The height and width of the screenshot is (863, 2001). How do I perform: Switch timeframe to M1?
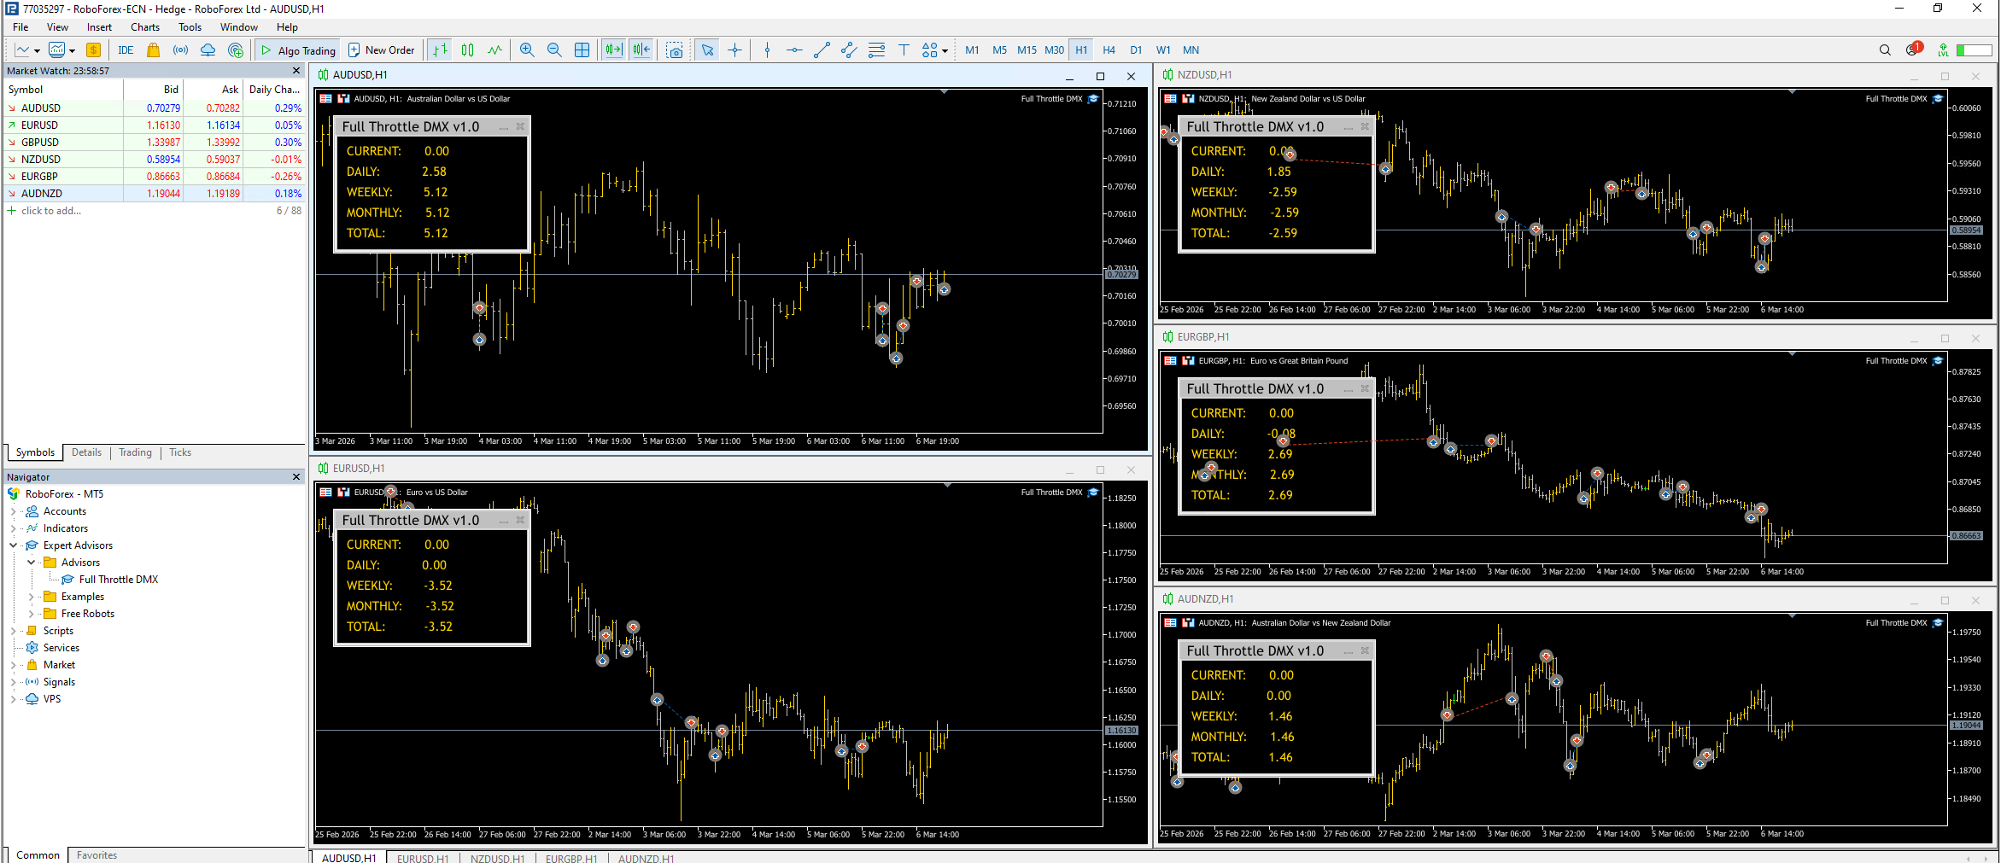click(x=972, y=50)
